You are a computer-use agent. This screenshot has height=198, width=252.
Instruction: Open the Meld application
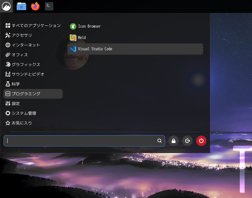tap(81, 37)
